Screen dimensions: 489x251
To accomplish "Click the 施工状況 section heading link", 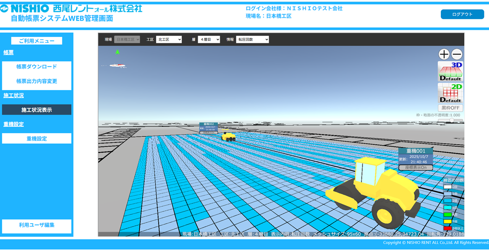I will tap(13, 96).
